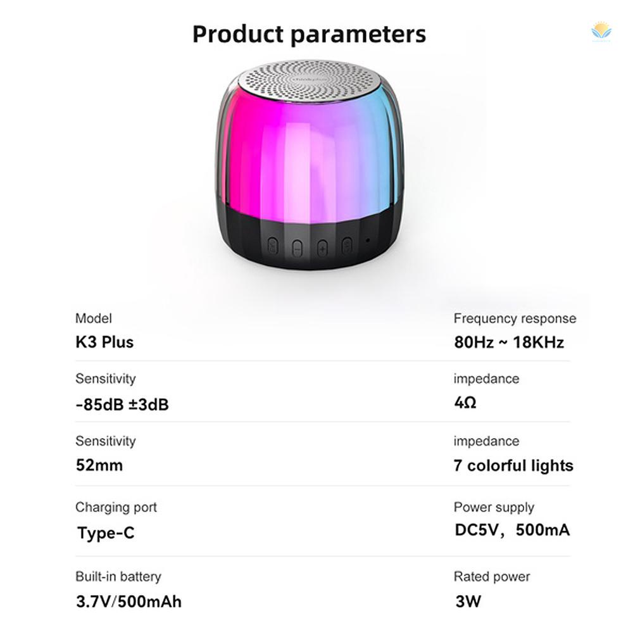Click the sun and leaves store logo
Screen dimensions: 633x633
pyautogui.click(x=600, y=30)
